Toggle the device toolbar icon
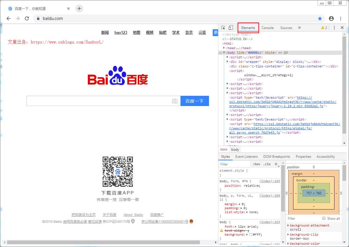 point(231,28)
